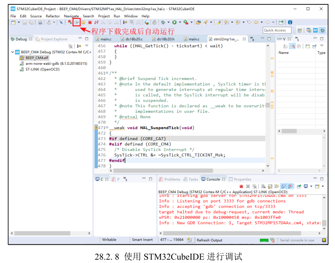The image size is (335, 263).
Task: Open the Window menu
Action: (x=131, y=16)
